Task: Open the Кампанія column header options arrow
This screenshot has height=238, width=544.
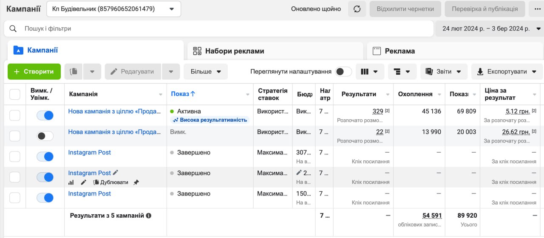Action: (161, 95)
